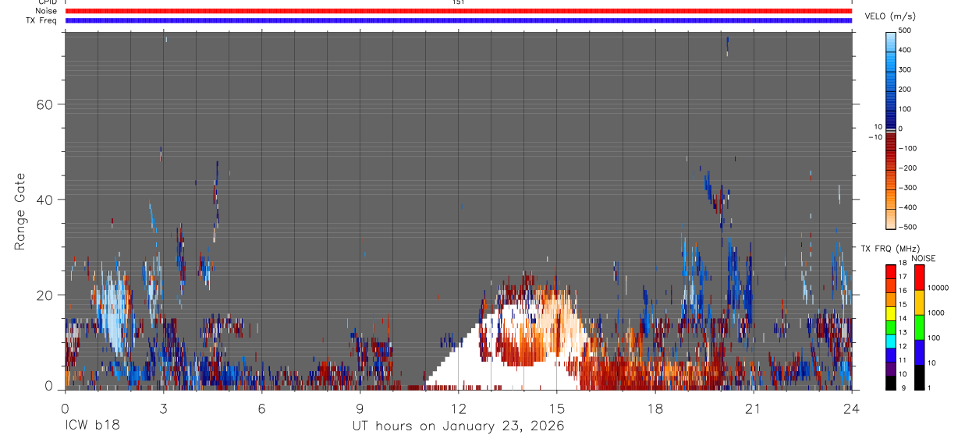Click the -200 velocity scale label
Image resolution: width=958 pixels, height=442 pixels.
(x=910, y=168)
